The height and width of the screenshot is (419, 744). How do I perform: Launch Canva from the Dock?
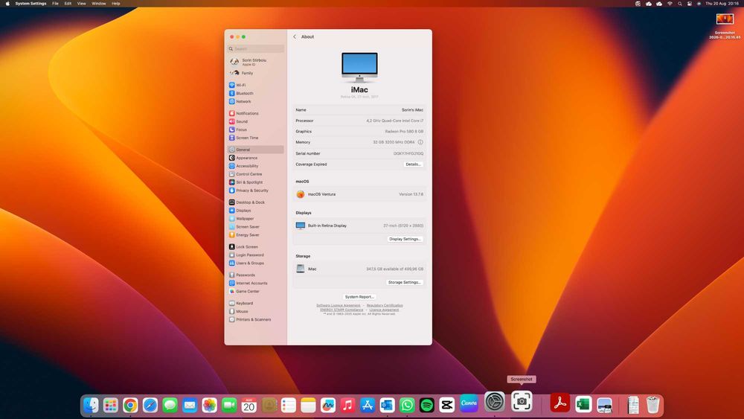[x=469, y=403]
